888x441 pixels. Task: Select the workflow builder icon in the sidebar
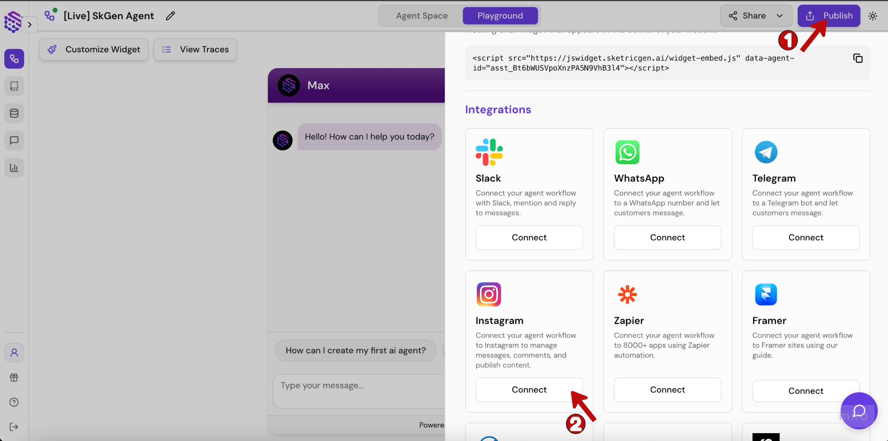pyautogui.click(x=14, y=59)
